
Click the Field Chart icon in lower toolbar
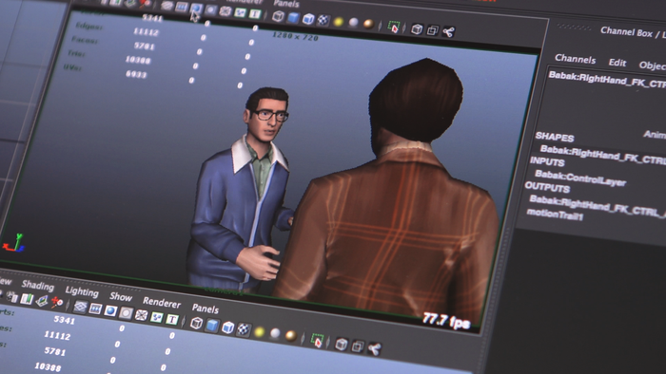[141, 315]
